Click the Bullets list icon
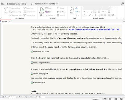Viewport: 125px width, 100px height. click(112, 8)
